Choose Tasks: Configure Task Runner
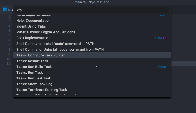This screenshot has width=196, height=113. [92, 55]
